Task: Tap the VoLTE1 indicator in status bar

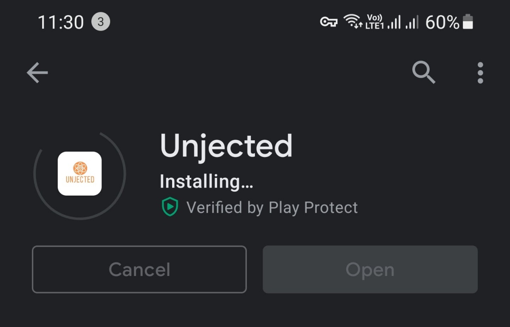Action: pyautogui.click(x=374, y=22)
